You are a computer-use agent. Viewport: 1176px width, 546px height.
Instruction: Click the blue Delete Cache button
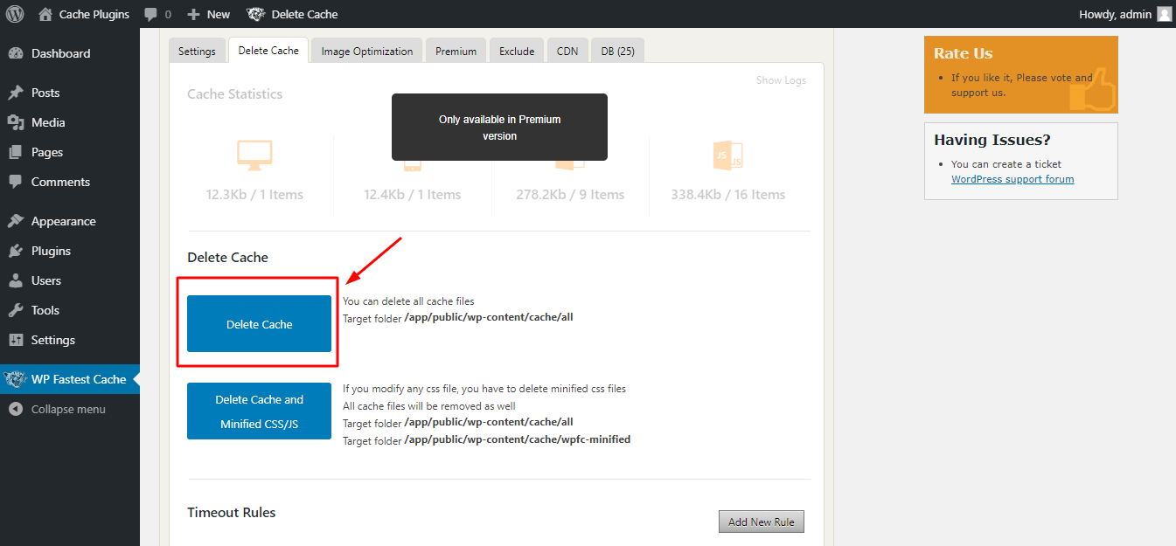[x=259, y=324]
